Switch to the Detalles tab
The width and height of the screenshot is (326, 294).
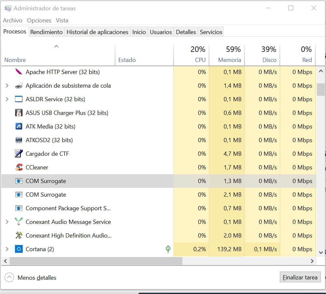tap(186, 32)
